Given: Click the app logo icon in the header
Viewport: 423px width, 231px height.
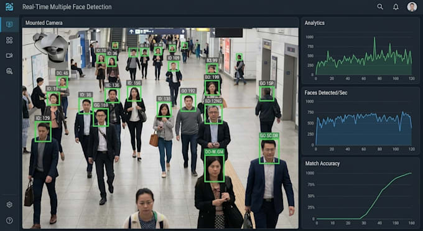Looking at the screenshot, I should tap(9, 7).
